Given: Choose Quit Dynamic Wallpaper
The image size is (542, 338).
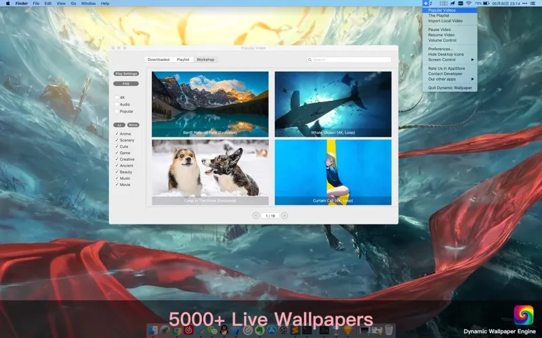Looking at the screenshot, I should click(450, 88).
